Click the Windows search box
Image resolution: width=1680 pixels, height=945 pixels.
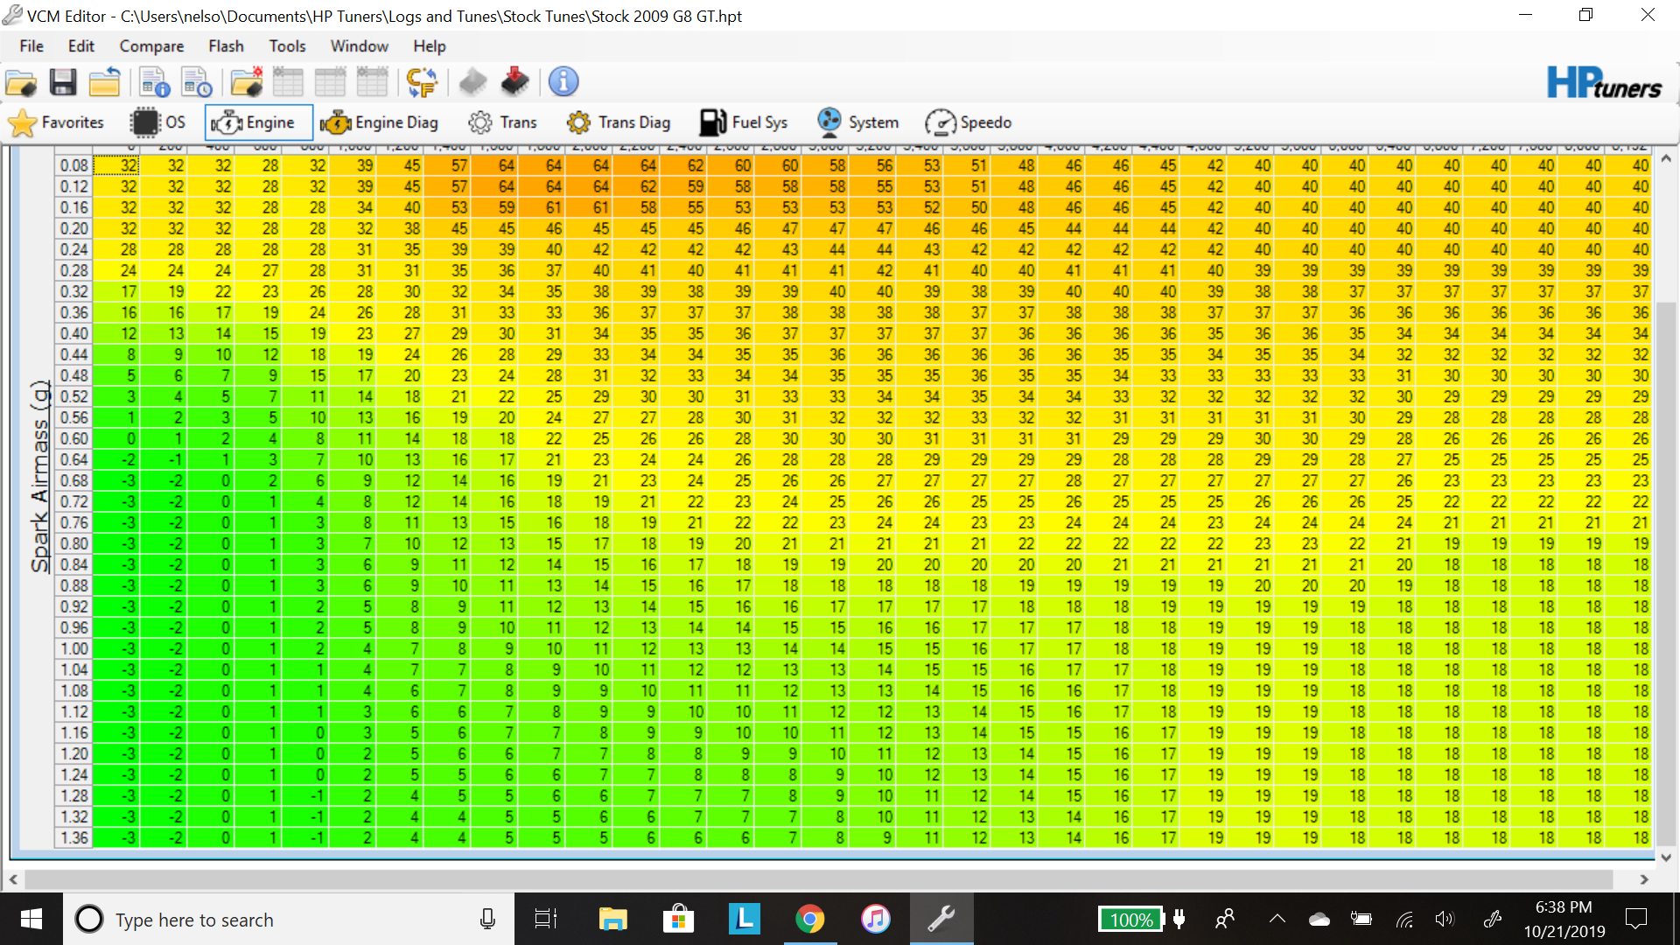262,919
